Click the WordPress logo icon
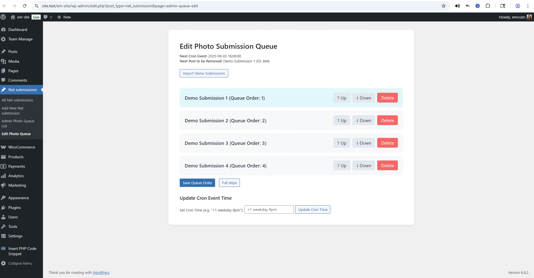Image resolution: width=534 pixels, height=278 pixels. coord(3,17)
